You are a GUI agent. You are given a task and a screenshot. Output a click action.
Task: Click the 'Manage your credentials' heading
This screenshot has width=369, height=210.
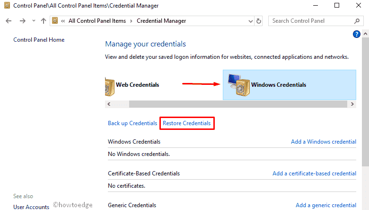point(145,44)
